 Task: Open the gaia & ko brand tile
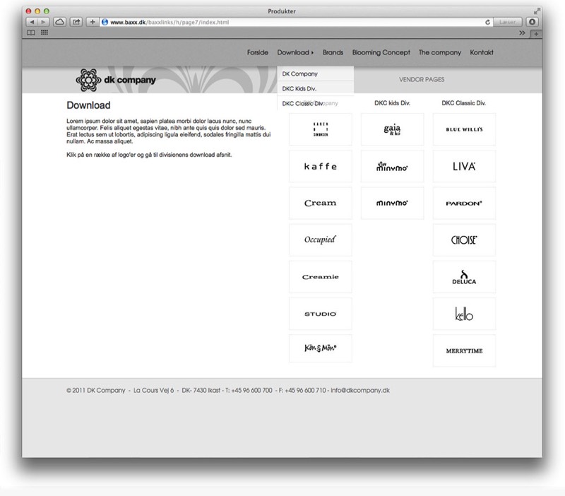pos(392,129)
